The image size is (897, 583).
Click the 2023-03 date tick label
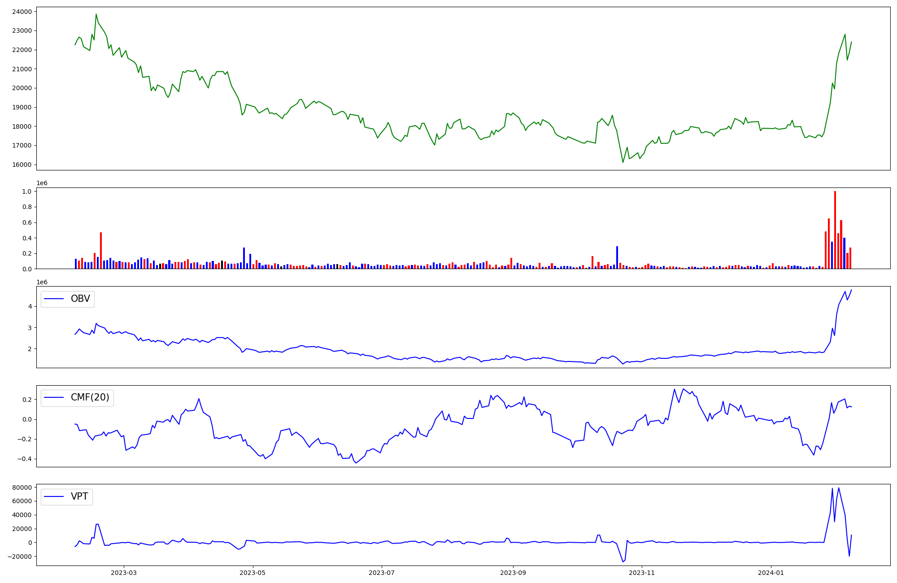124,573
